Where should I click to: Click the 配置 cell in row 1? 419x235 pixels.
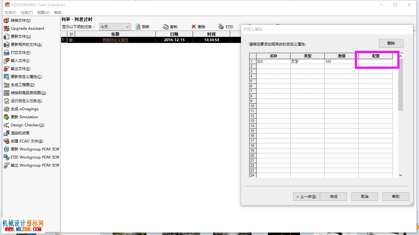click(x=376, y=61)
